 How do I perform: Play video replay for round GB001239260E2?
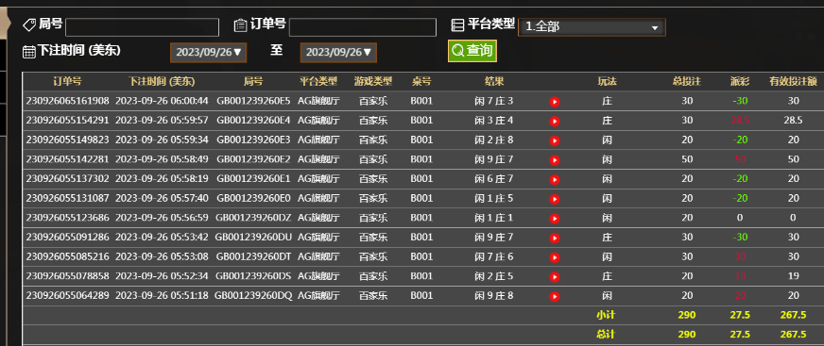[554, 160]
